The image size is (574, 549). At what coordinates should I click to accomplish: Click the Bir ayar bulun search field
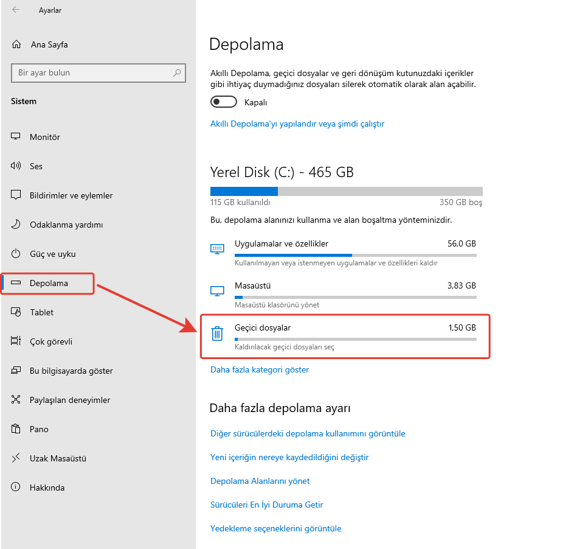91,73
